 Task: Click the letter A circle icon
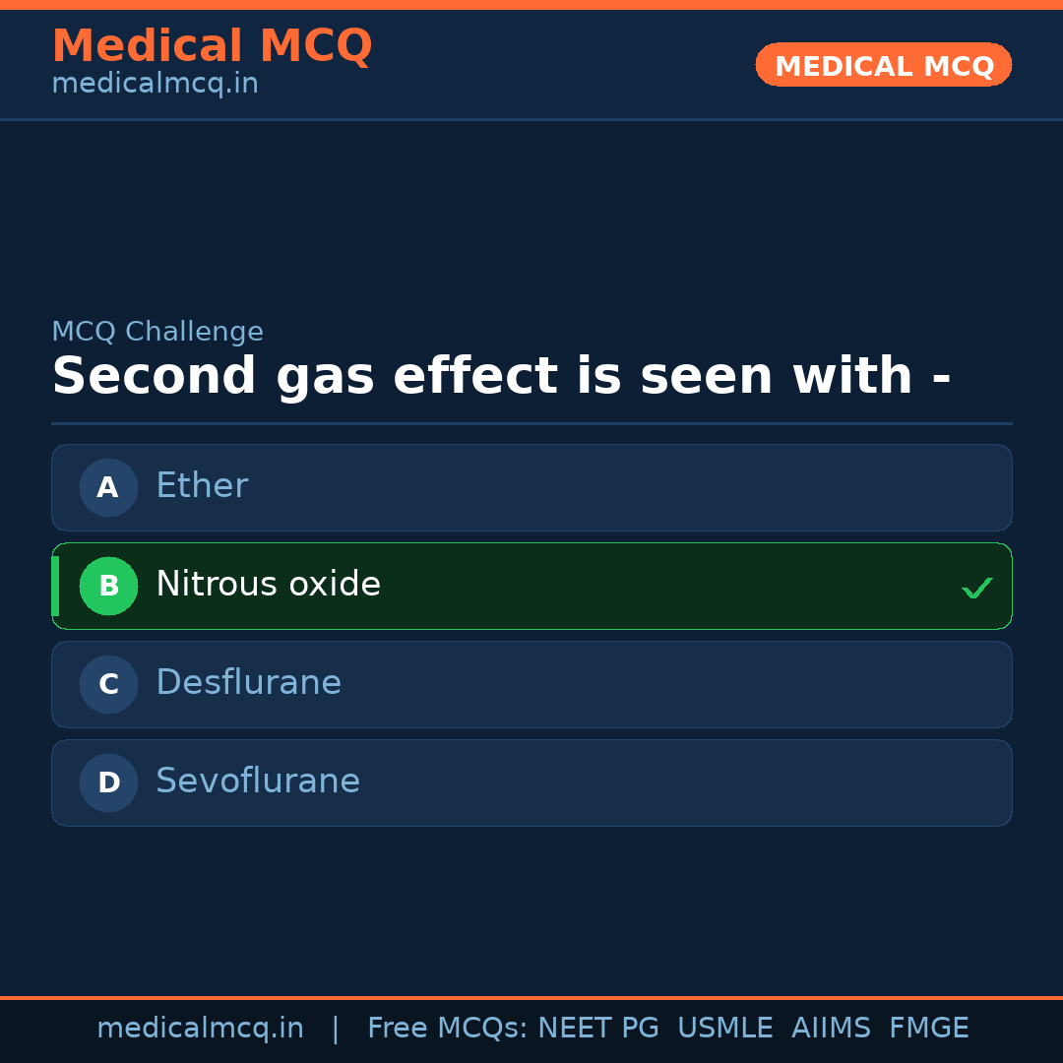pyautogui.click(x=108, y=487)
